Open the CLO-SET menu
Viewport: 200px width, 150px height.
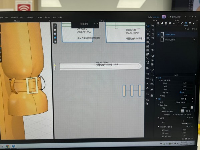(39, 17)
